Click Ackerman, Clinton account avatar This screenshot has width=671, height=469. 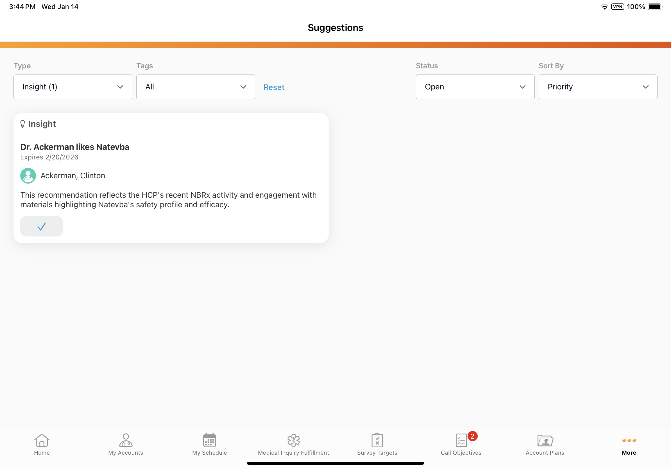(x=28, y=175)
